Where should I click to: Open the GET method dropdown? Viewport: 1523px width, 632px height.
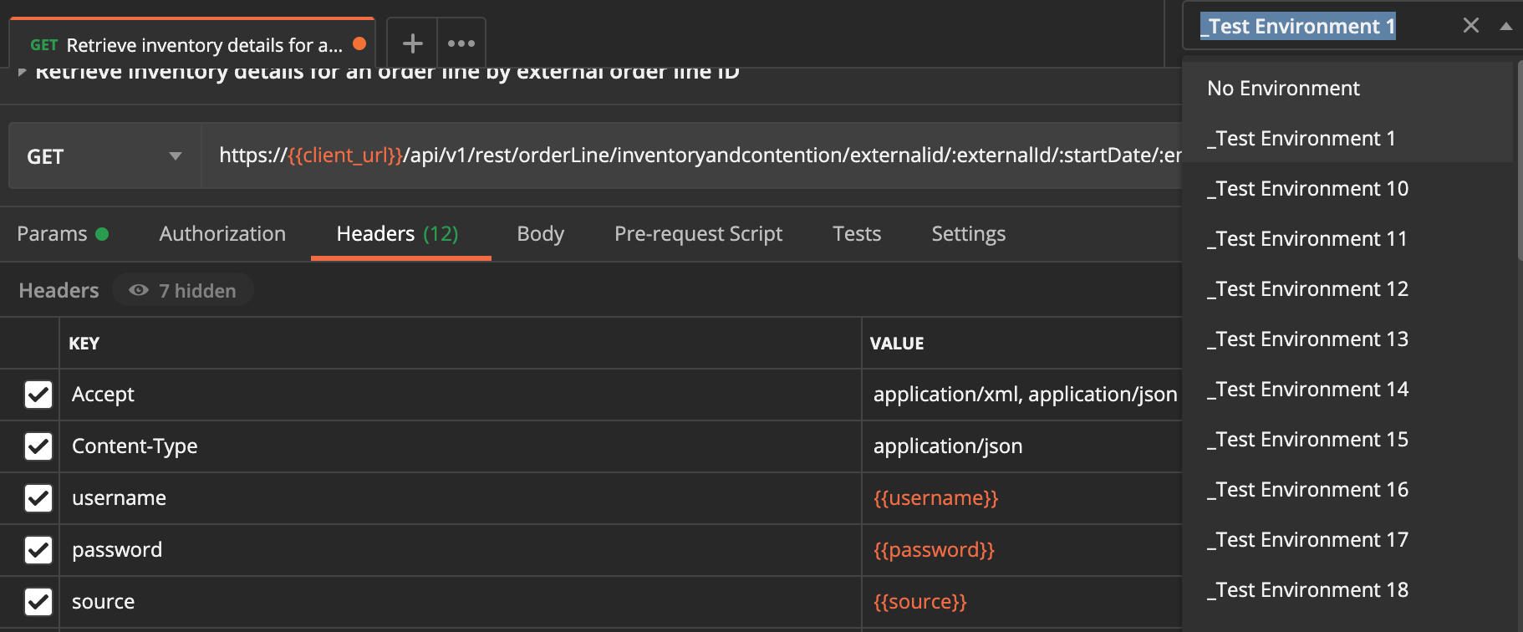104,156
